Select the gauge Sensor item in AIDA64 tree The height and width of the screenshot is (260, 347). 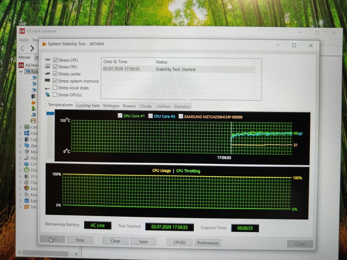coord(33,121)
